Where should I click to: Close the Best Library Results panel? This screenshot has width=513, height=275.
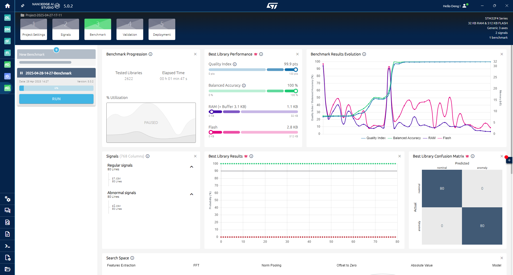400,156
